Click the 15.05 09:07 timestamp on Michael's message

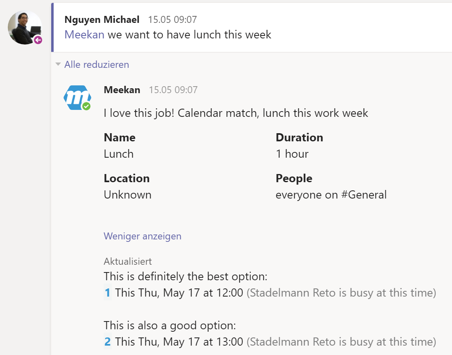tap(172, 20)
